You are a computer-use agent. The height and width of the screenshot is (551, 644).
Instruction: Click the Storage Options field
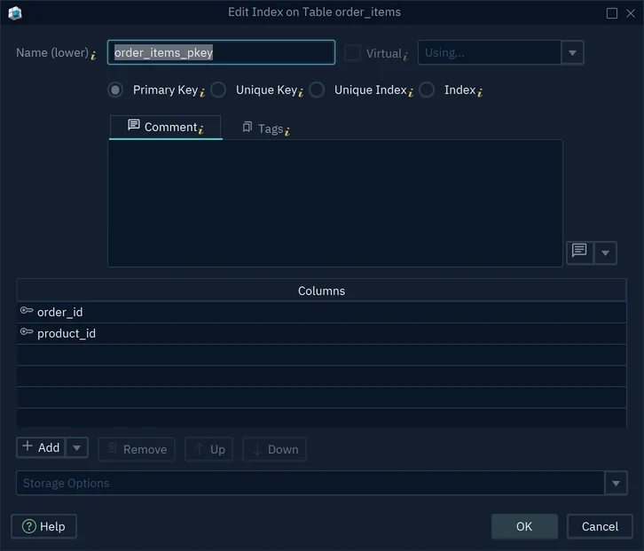coord(310,484)
